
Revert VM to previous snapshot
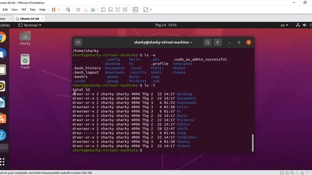coord(86,10)
